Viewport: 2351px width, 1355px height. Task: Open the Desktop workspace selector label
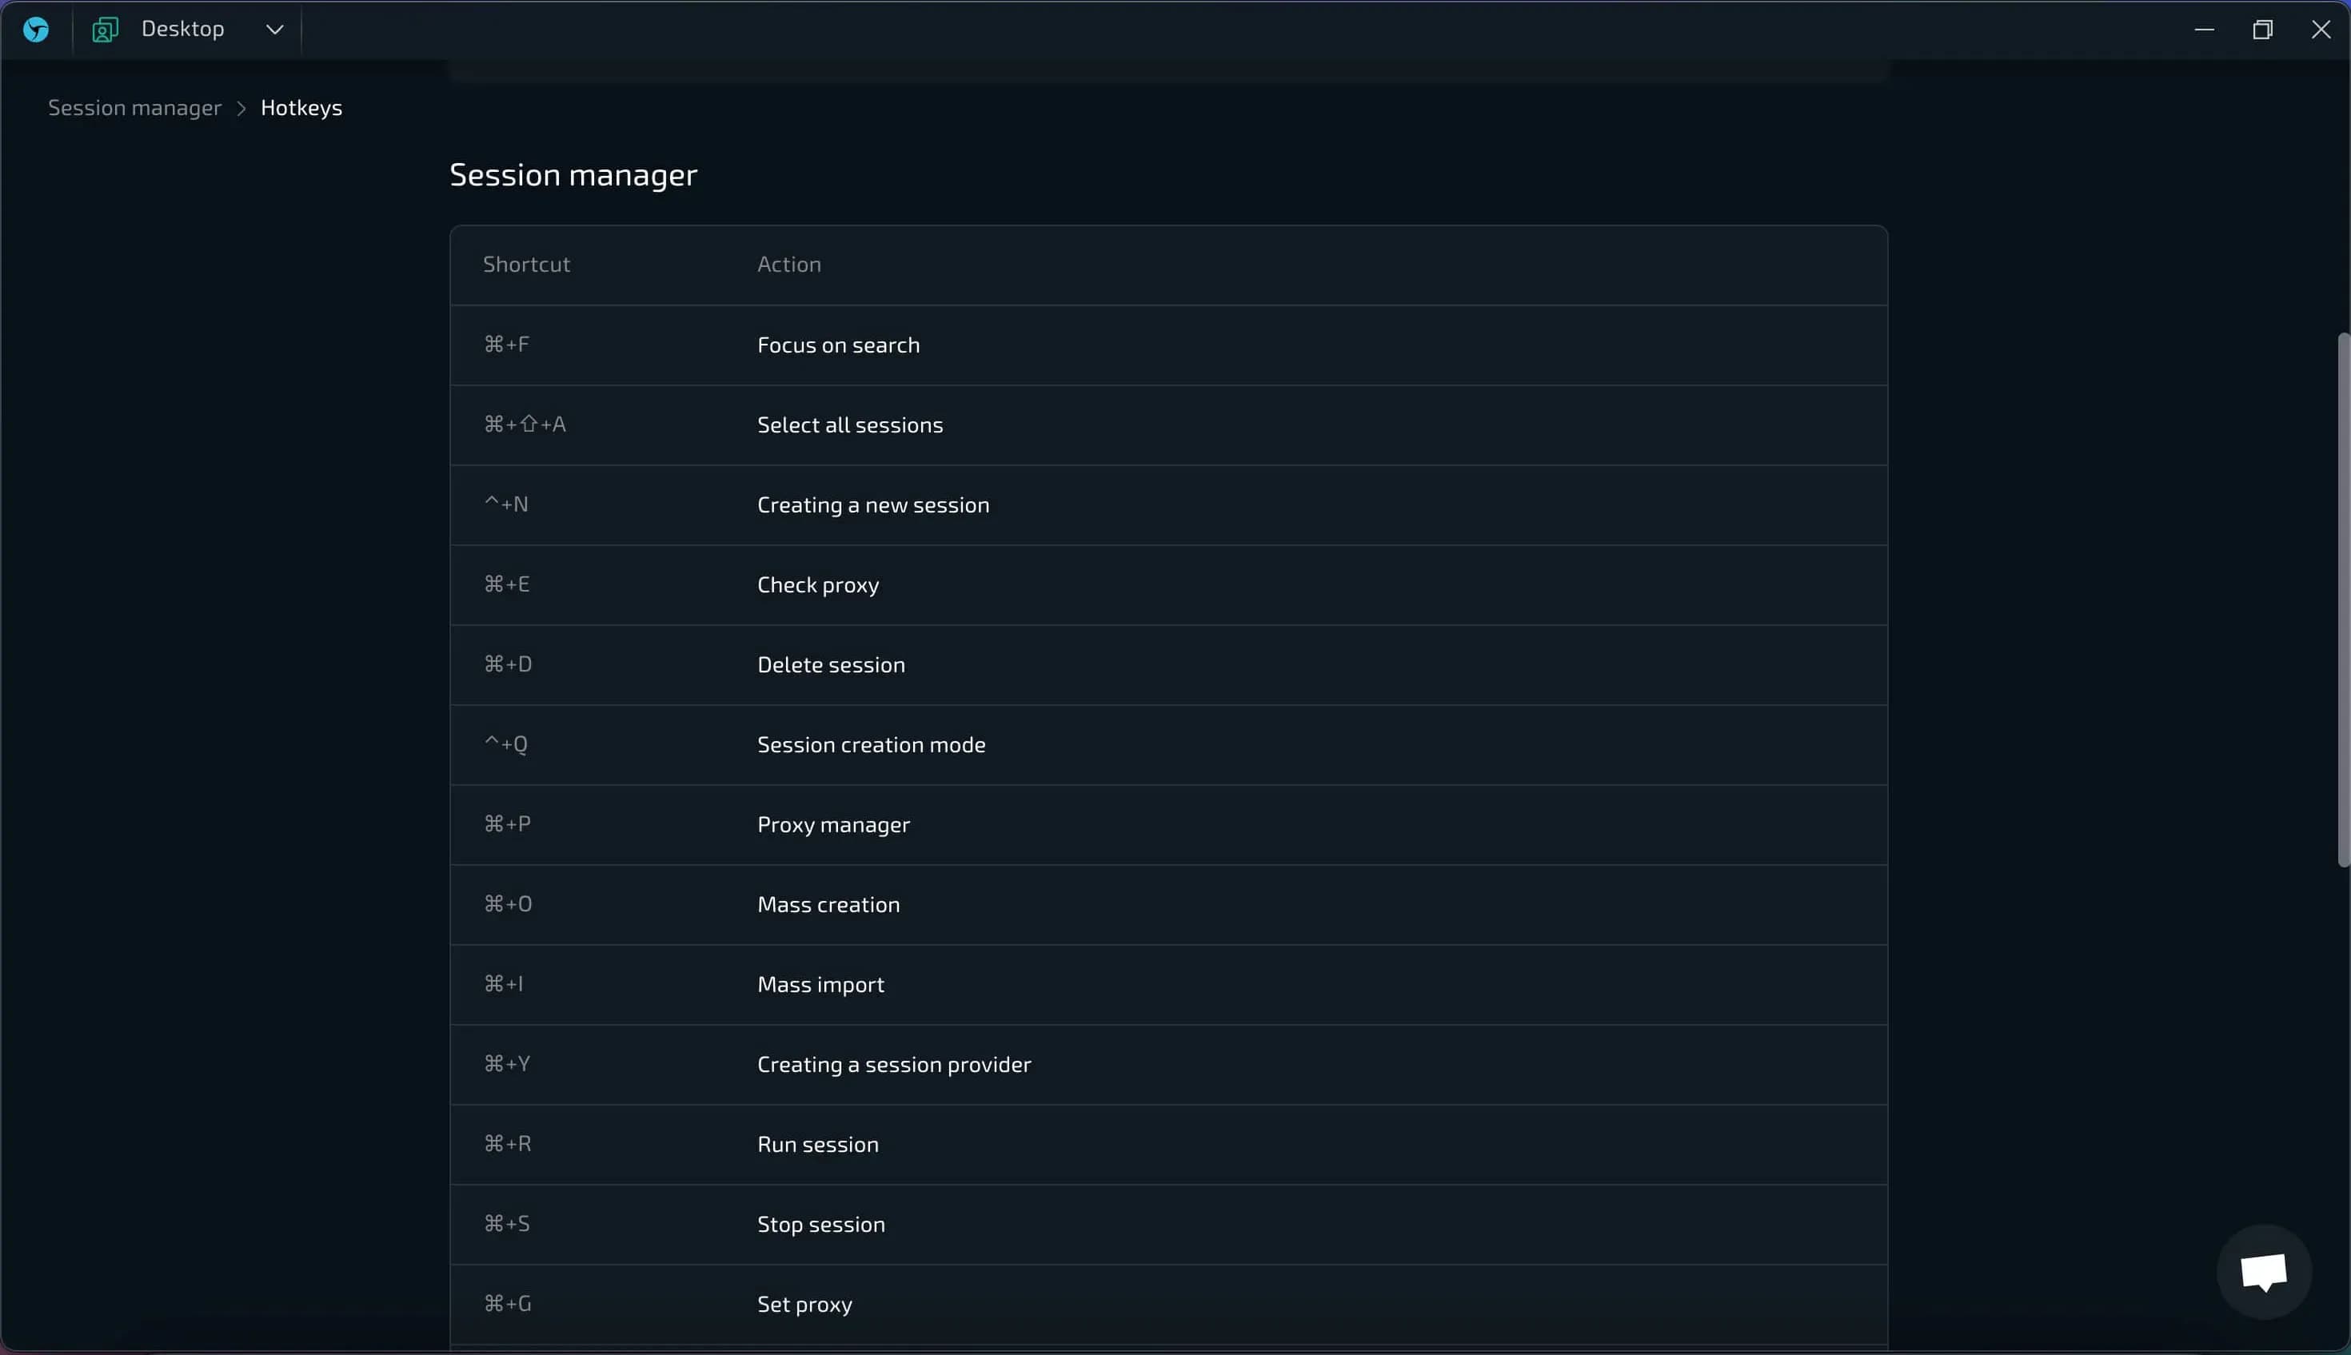pos(182,30)
